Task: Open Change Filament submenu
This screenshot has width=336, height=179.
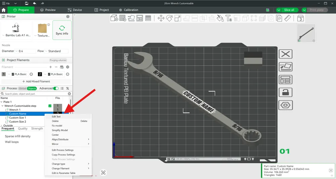Action: [x=68, y=169]
